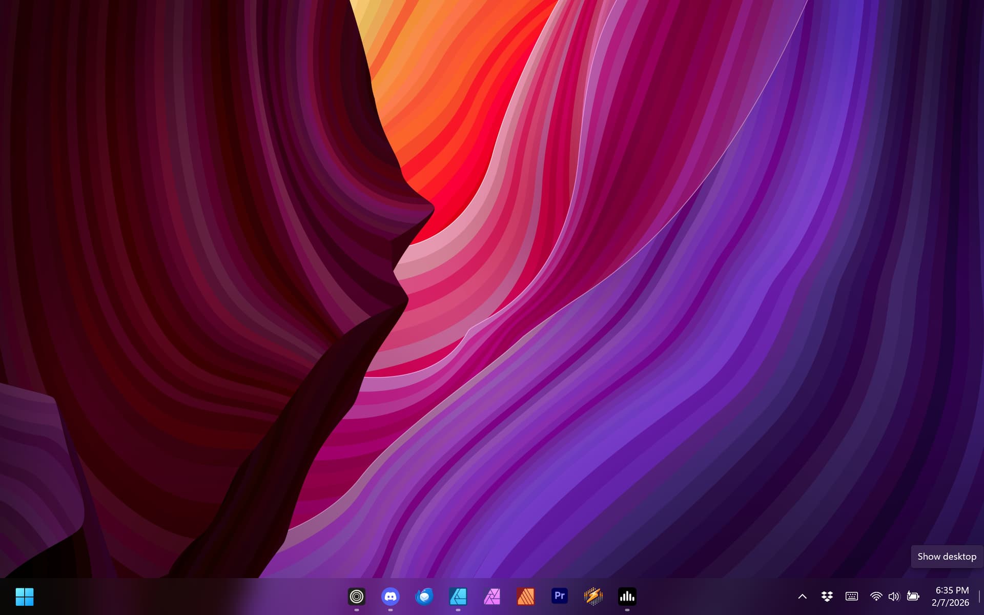
Task: Open Affinity Publisher from the taskbar
Action: (525, 597)
